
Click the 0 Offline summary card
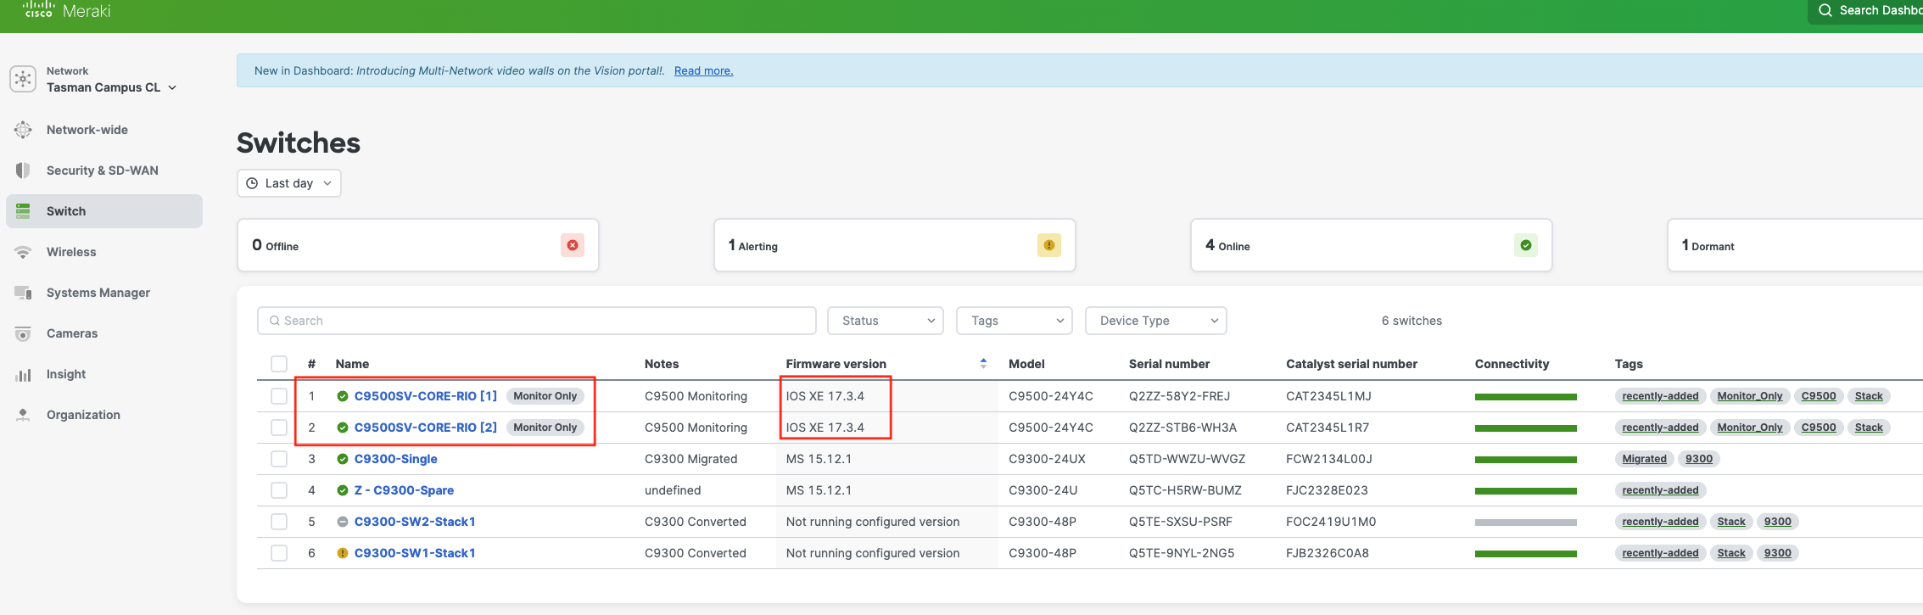coord(418,245)
